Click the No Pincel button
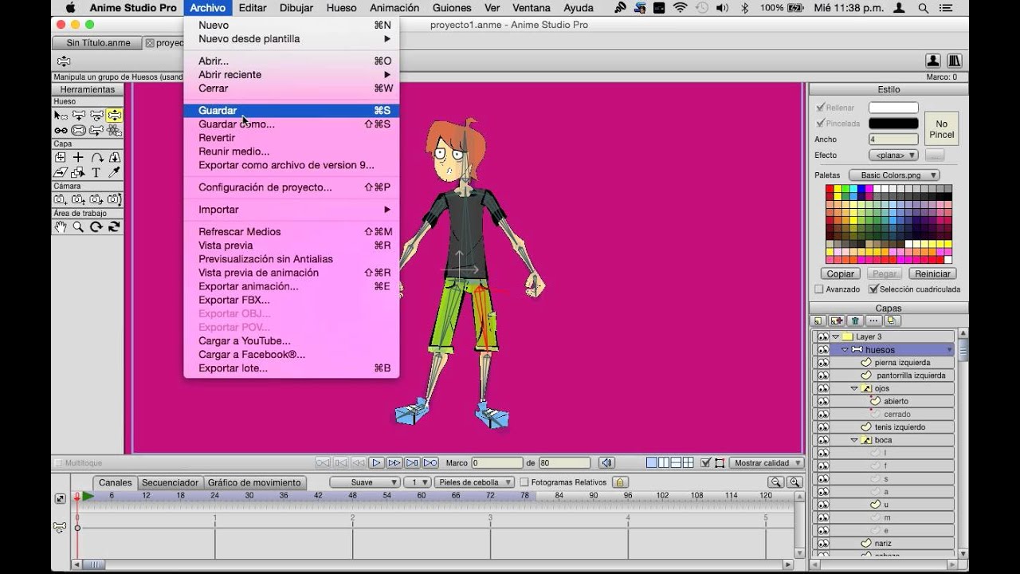The height and width of the screenshot is (574, 1020). pyautogui.click(x=942, y=129)
